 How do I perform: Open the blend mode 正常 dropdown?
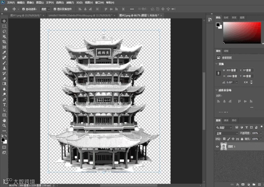[227, 133]
